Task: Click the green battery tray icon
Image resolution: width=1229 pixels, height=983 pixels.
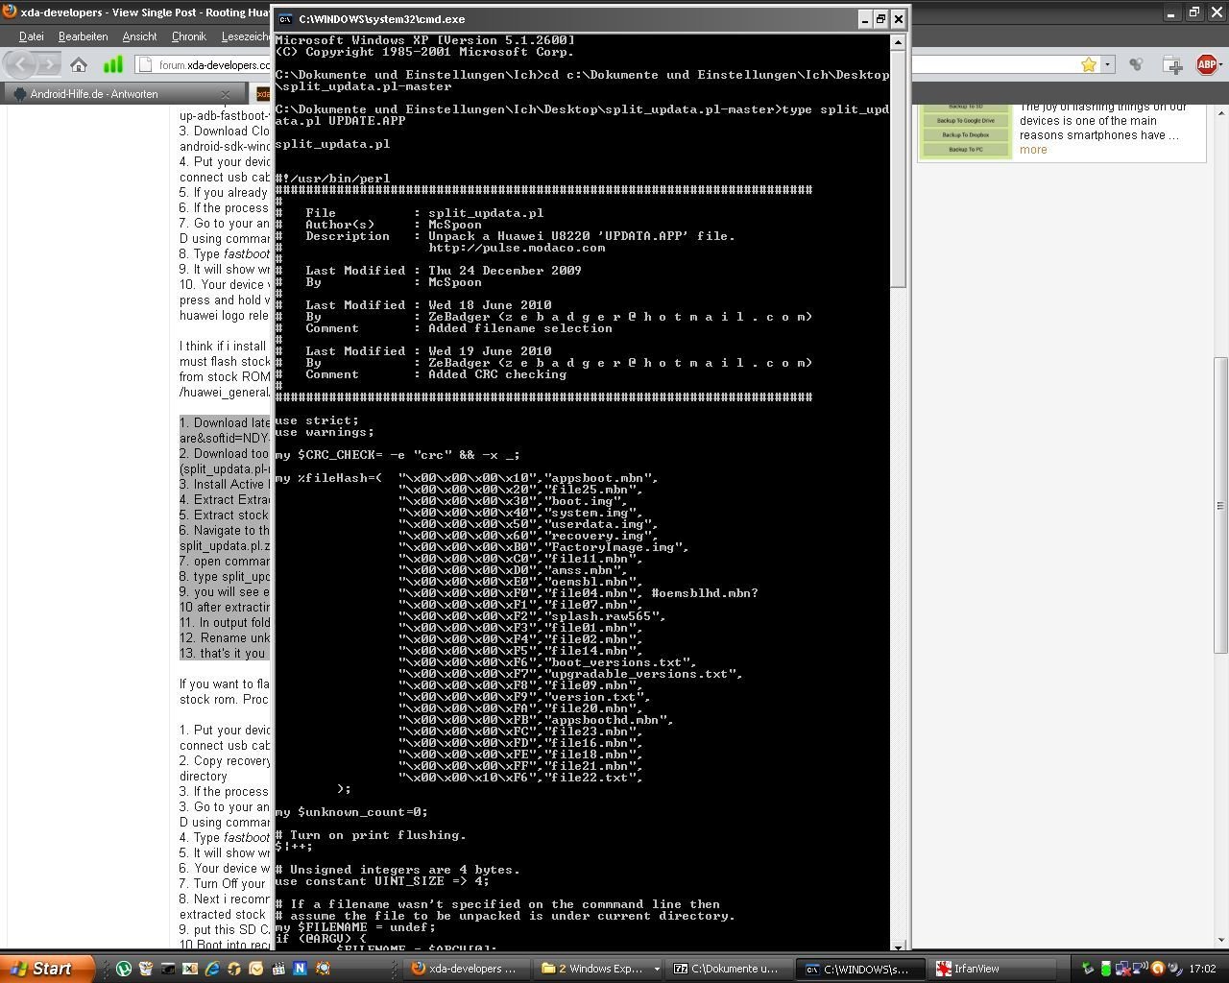Action: click(1106, 969)
